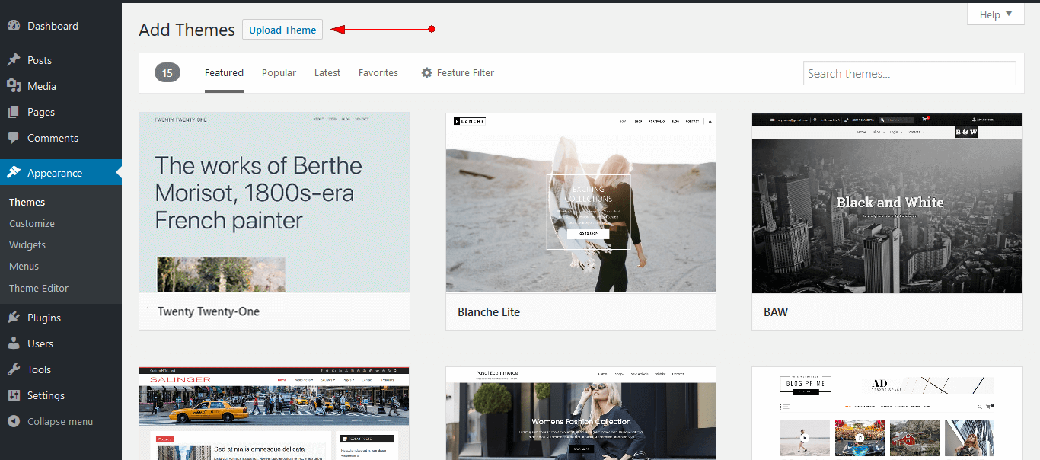Click the Upload Theme button

coord(282,29)
